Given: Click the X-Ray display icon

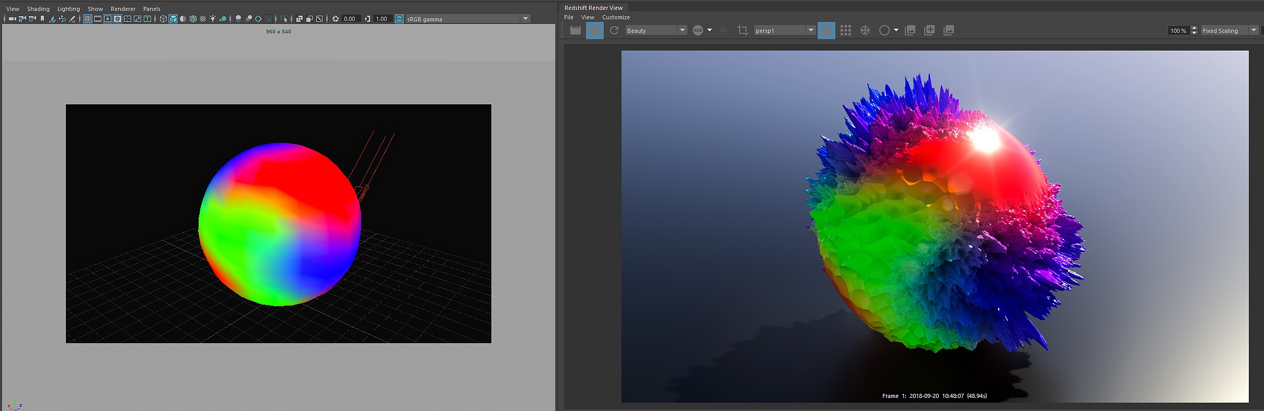Looking at the screenshot, I should (300, 19).
